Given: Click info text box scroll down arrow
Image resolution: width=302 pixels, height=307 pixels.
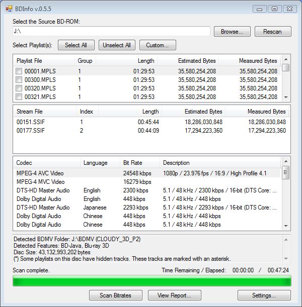Looking at the screenshot, I should 286,259.
